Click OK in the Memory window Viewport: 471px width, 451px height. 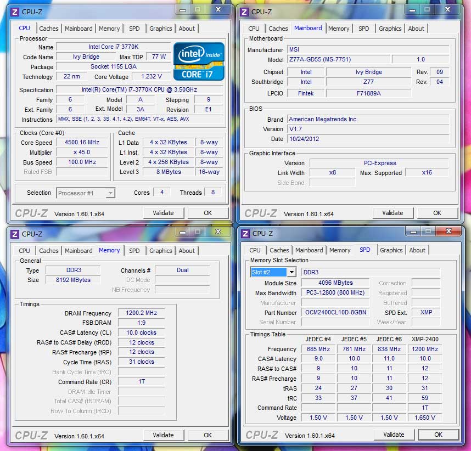(208, 435)
